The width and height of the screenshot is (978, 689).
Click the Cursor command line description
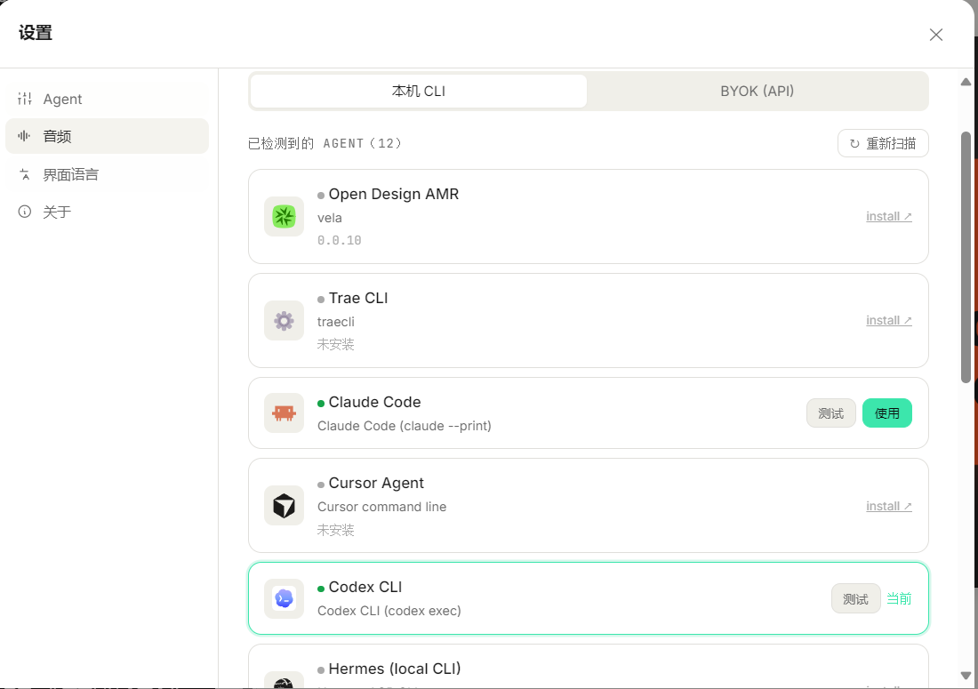tap(381, 507)
